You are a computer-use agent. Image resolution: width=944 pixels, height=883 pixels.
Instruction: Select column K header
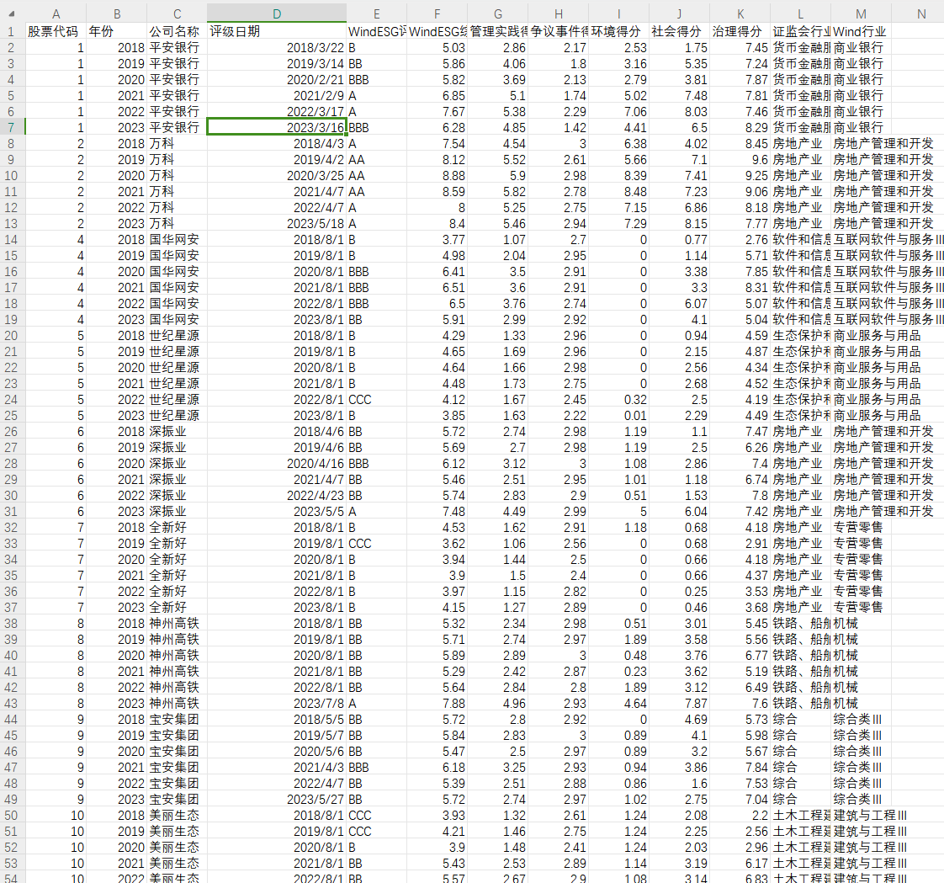click(740, 13)
